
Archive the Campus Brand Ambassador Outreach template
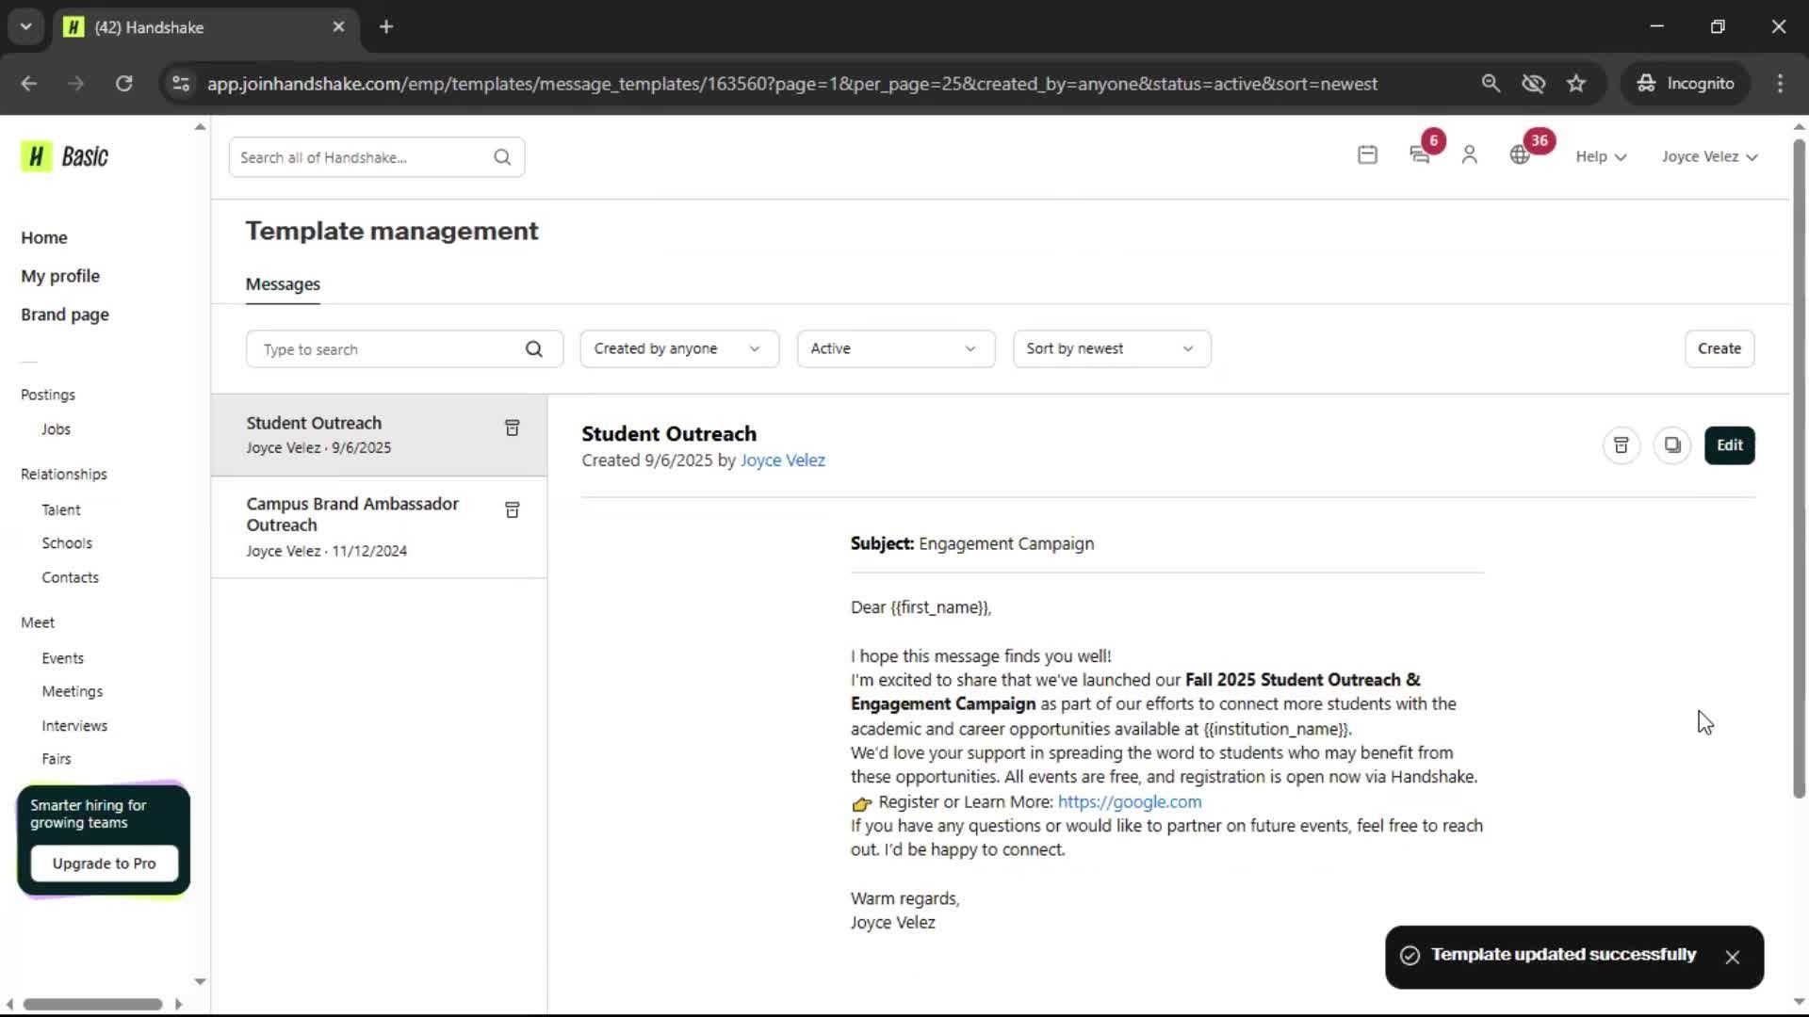(513, 510)
